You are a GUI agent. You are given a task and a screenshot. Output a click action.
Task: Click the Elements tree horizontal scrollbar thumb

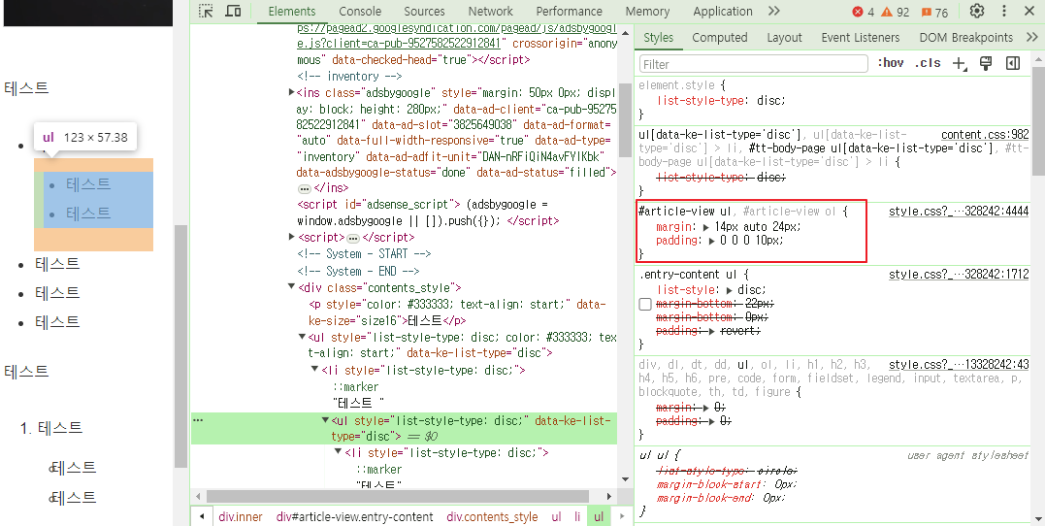pos(398,497)
